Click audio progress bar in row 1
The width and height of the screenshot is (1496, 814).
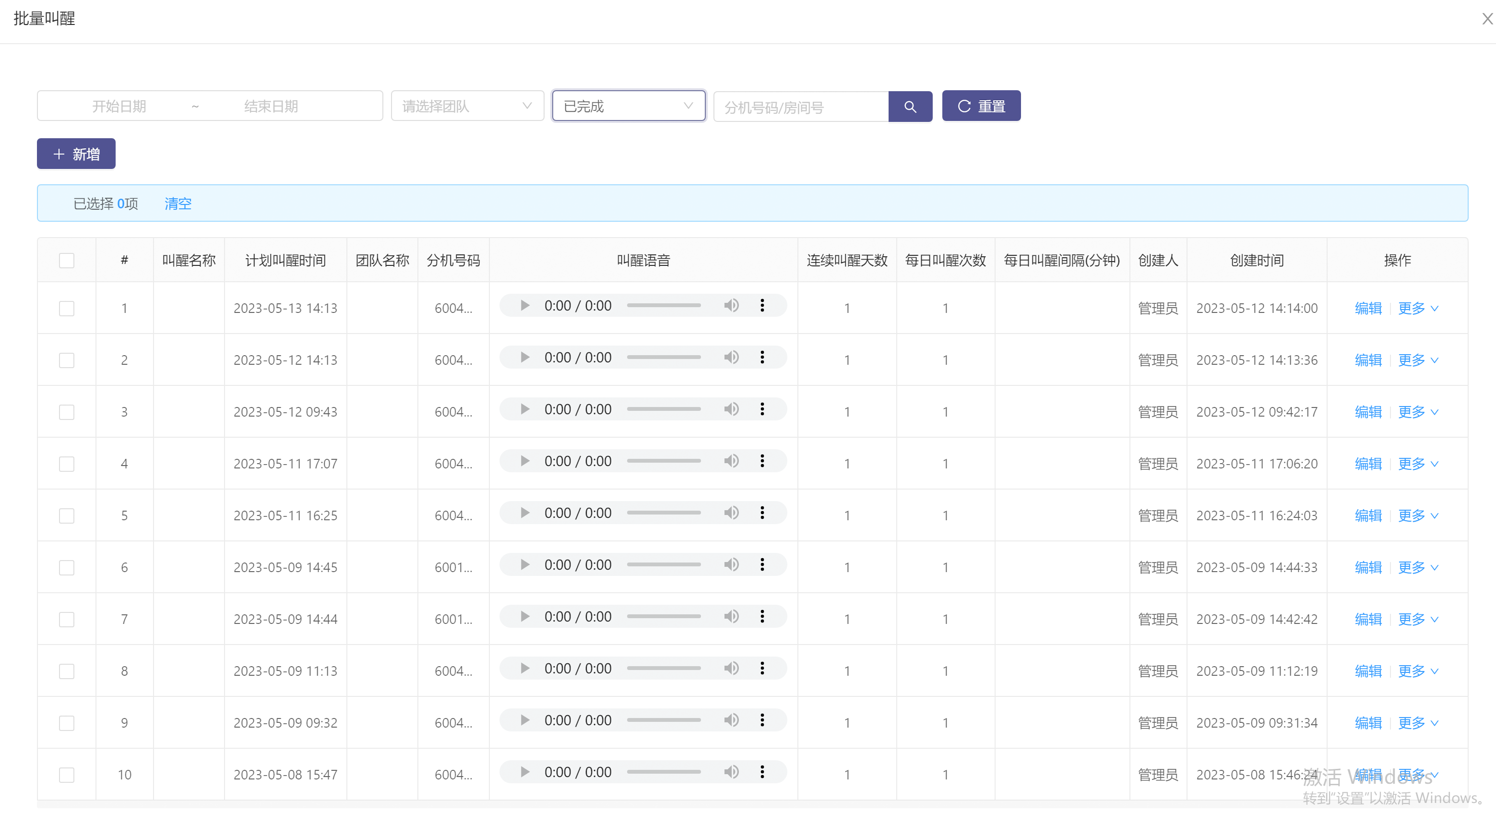click(664, 306)
